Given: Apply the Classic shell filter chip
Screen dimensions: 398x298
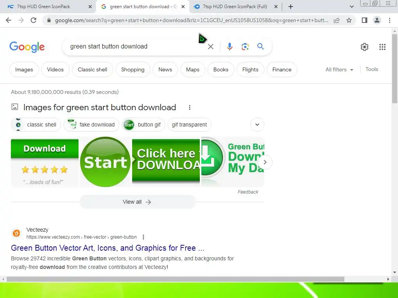Looking at the screenshot, I should (x=93, y=69).
